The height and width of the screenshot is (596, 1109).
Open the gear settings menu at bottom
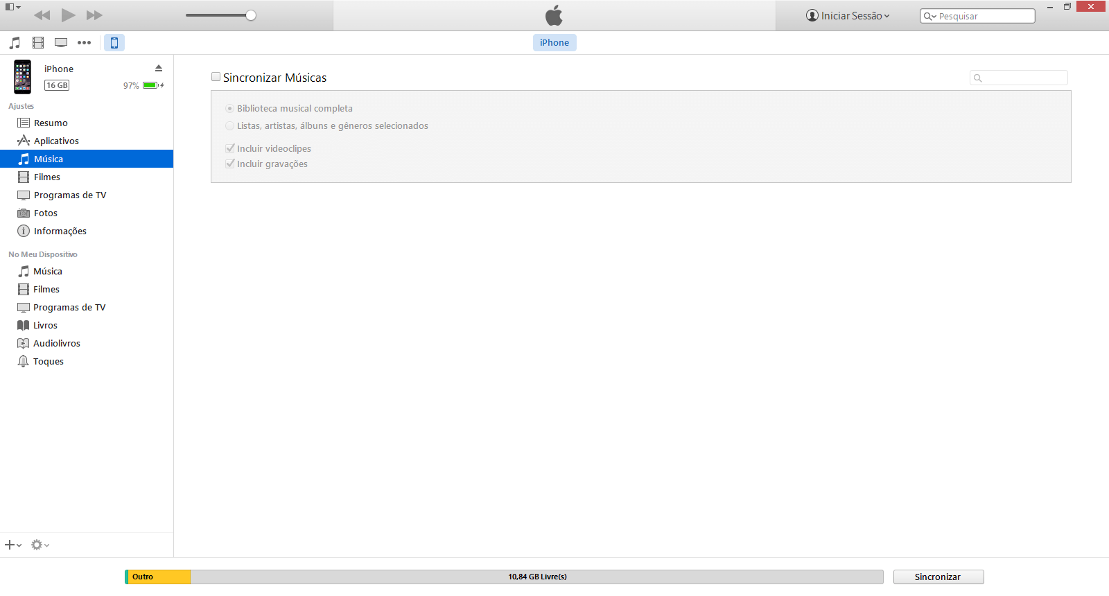point(40,545)
